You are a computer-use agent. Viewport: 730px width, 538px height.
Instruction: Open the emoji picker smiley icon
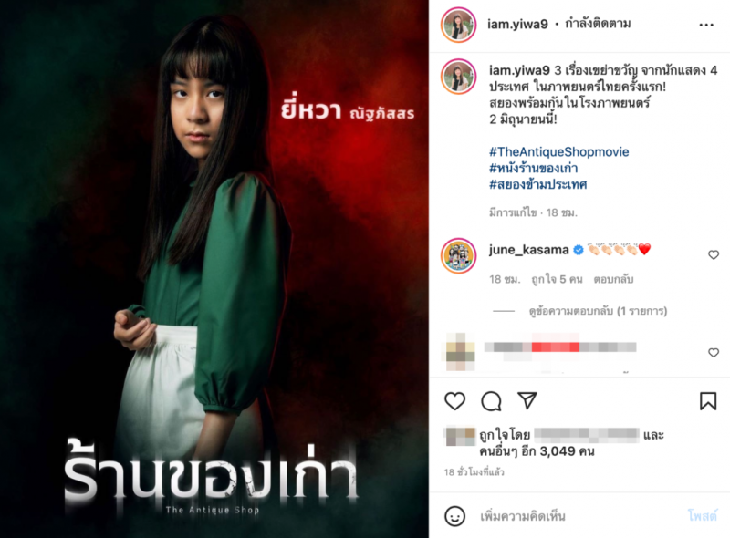tap(454, 516)
